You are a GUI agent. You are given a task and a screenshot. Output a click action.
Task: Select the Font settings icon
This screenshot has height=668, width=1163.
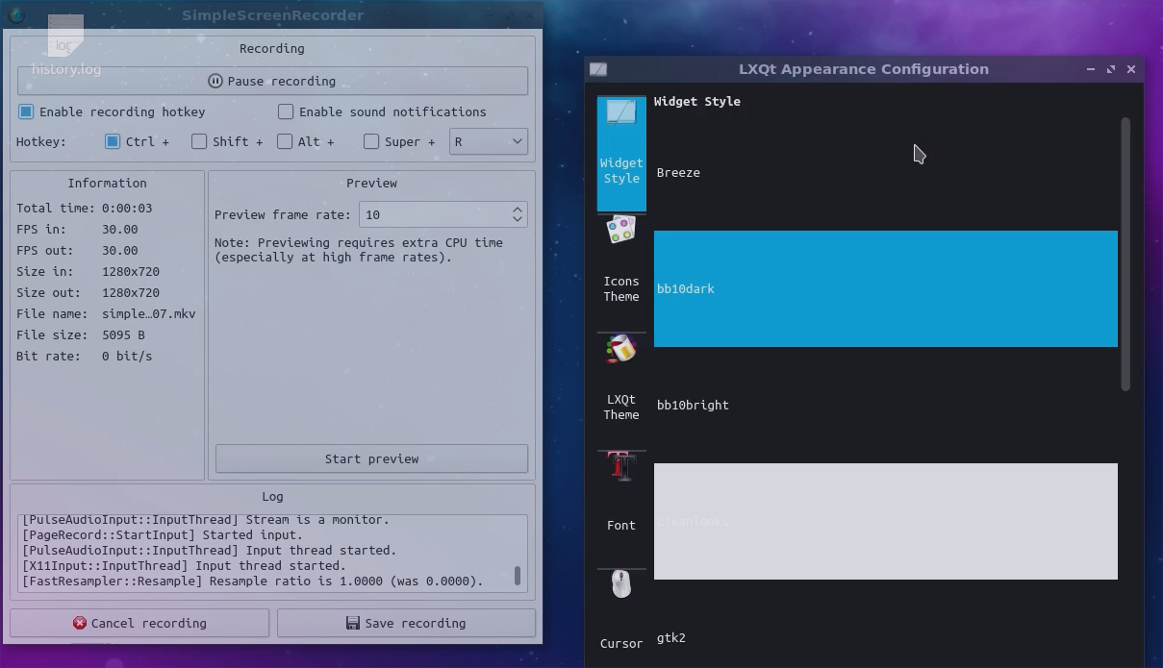[621, 466]
